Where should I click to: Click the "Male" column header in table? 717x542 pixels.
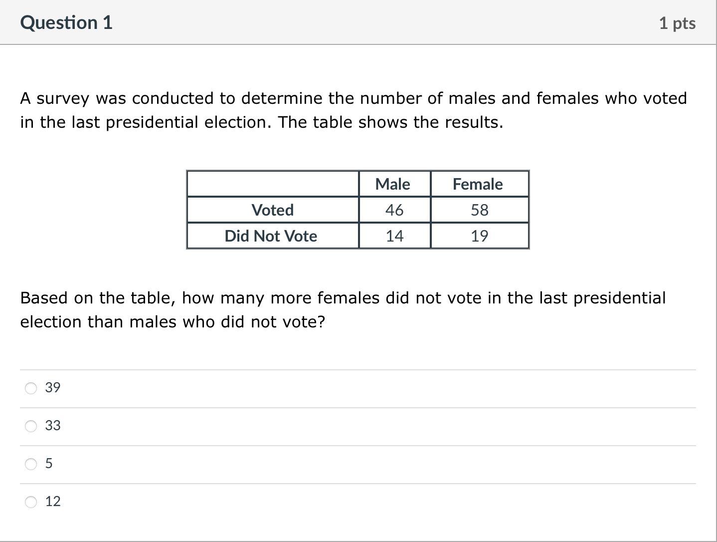click(x=393, y=184)
